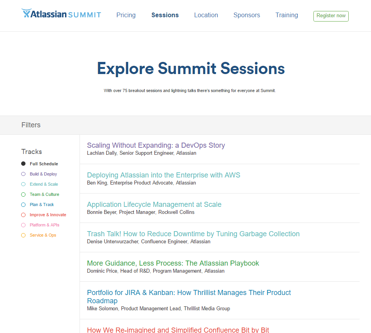Open Portfolio for JIRA & Kanban session
Image resolution: width=371 pixels, height=333 pixels.
[189, 297]
